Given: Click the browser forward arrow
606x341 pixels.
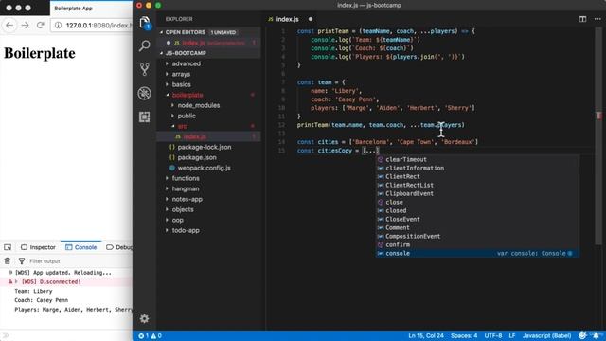Looking at the screenshot, I should [x=26, y=26].
